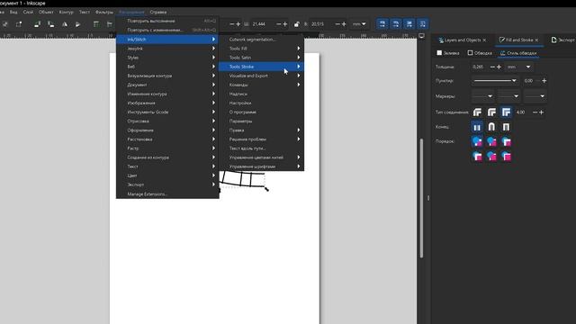Screen dimensions: 576x324
Task: Increase stroke width with plus button
Action: pos(499,67)
